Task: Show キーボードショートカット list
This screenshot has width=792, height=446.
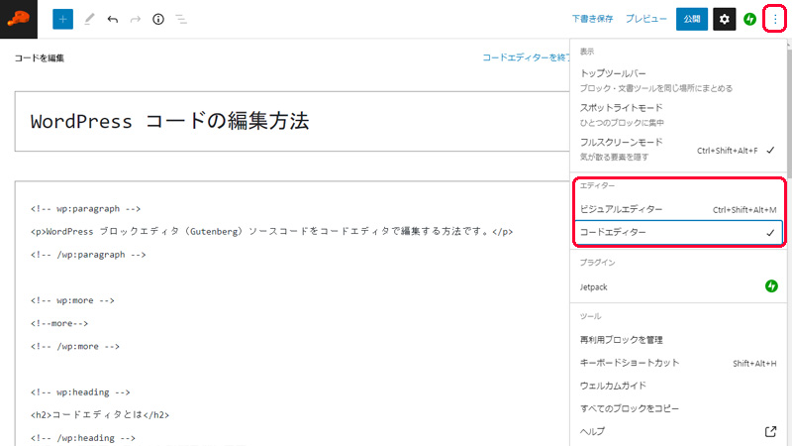Action: click(x=678, y=363)
